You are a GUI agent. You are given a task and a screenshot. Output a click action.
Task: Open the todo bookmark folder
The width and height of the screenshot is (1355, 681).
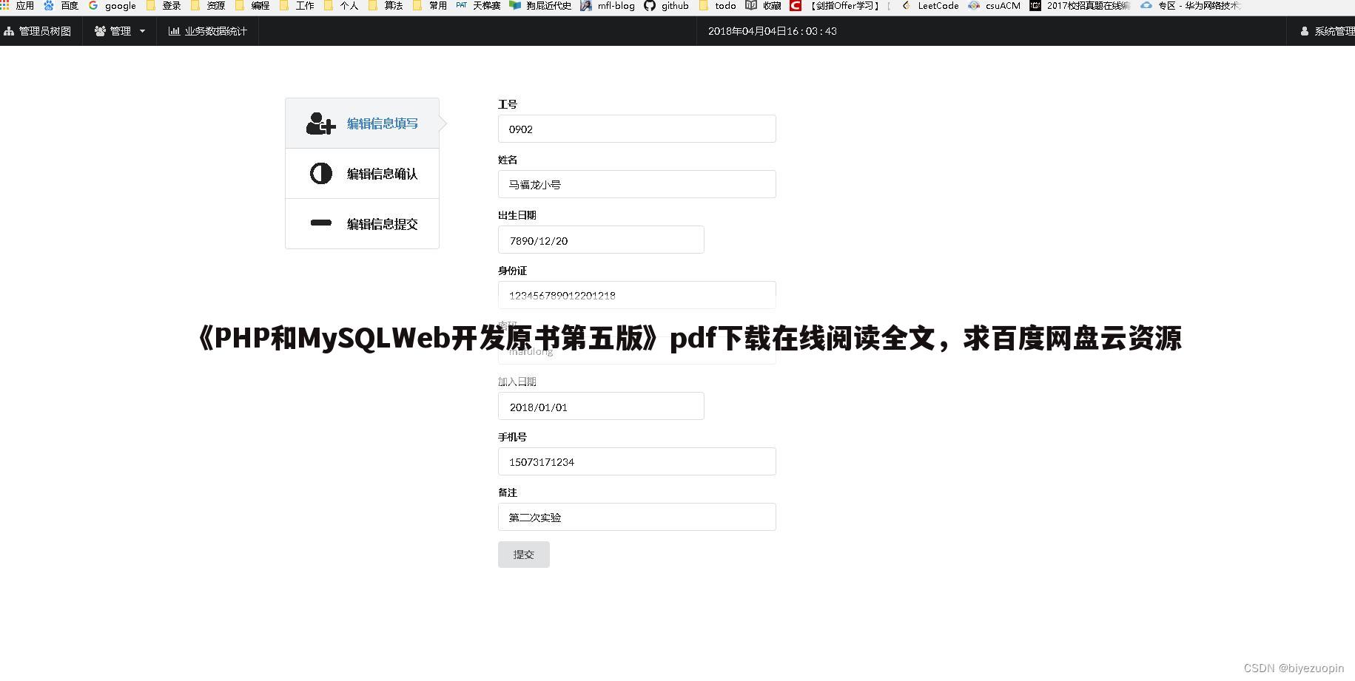717,6
